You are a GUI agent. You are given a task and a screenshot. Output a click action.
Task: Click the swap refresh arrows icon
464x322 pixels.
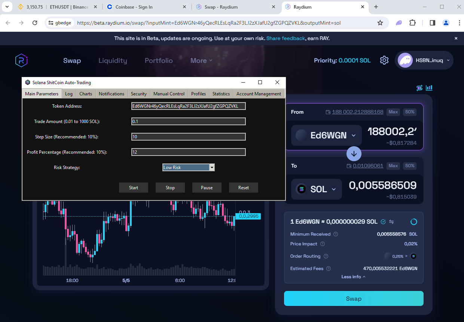click(419, 88)
